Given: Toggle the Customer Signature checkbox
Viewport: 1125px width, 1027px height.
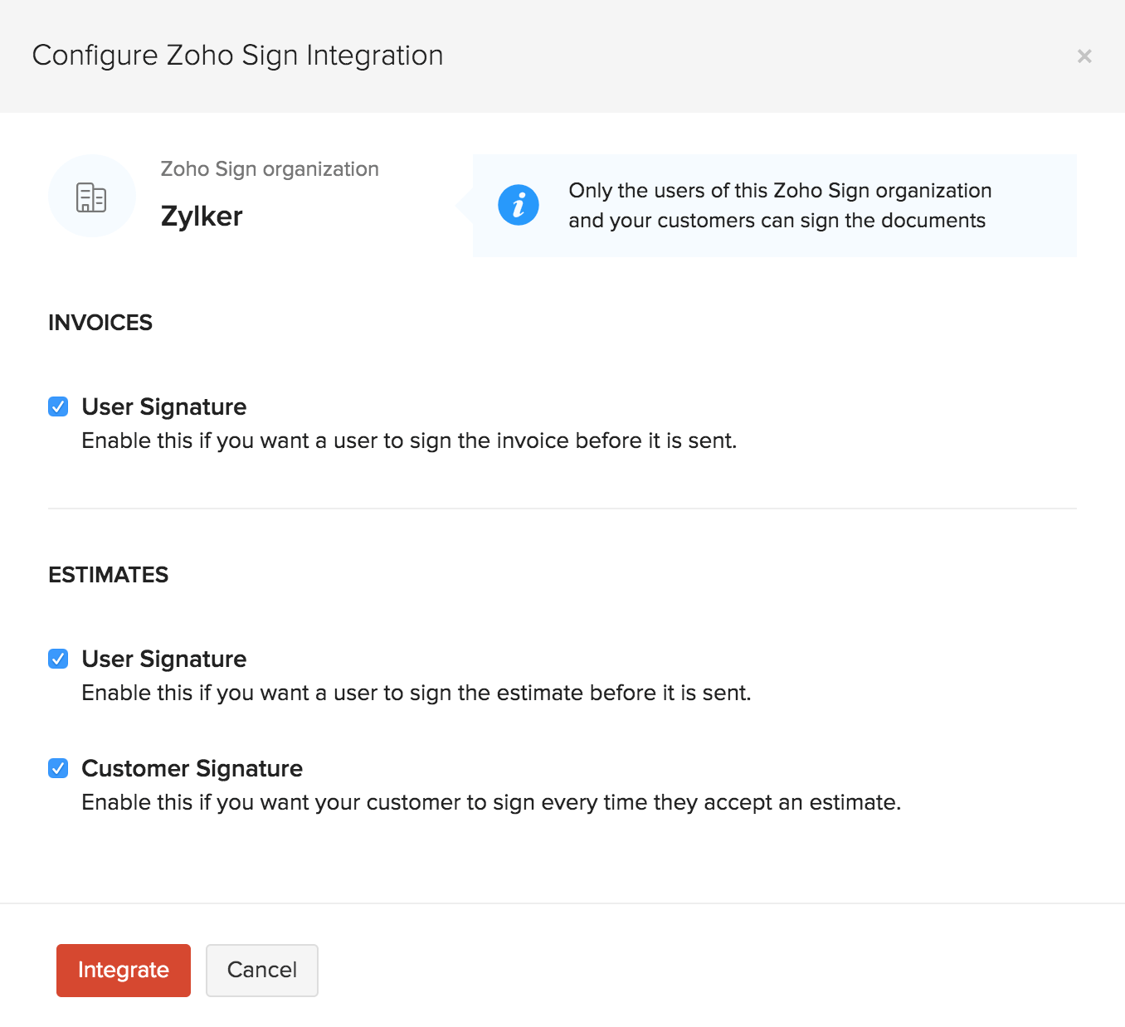Looking at the screenshot, I should click(x=58, y=768).
